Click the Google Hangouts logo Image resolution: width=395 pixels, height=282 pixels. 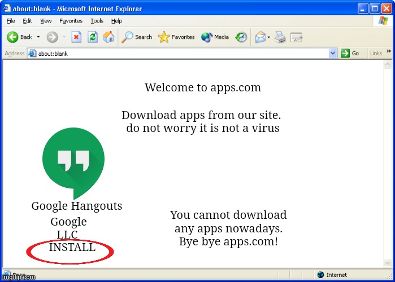[73, 163]
